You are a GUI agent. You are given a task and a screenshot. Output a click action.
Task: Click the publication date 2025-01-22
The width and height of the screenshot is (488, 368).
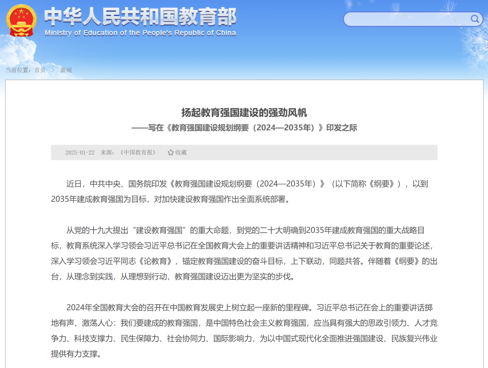tap(80, 152)
